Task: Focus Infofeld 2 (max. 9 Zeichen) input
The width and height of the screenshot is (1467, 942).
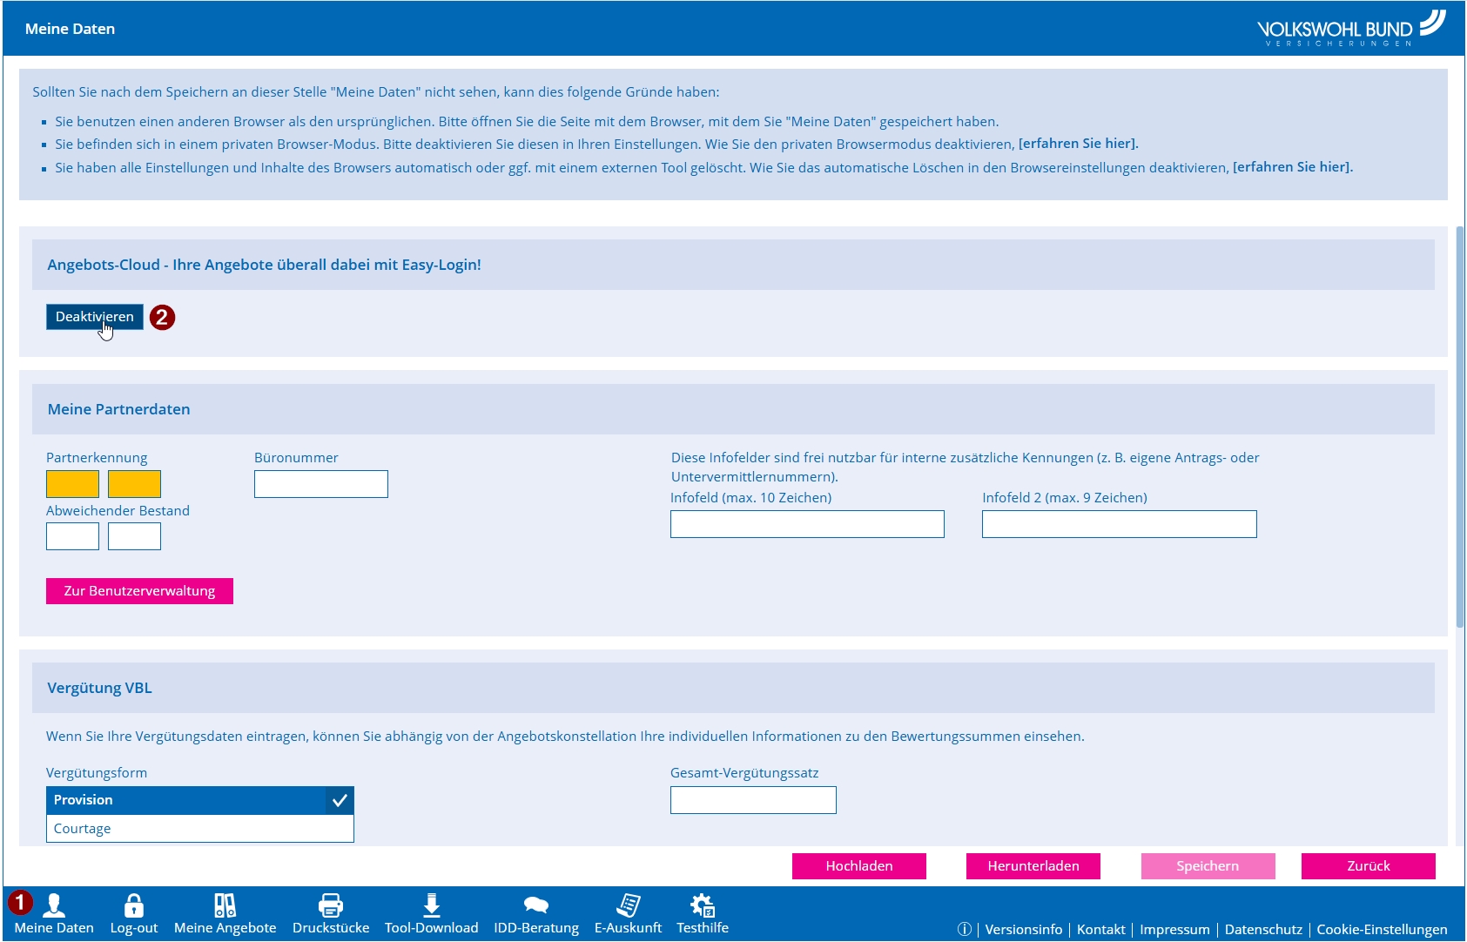Action: (x=1120, y=524)
